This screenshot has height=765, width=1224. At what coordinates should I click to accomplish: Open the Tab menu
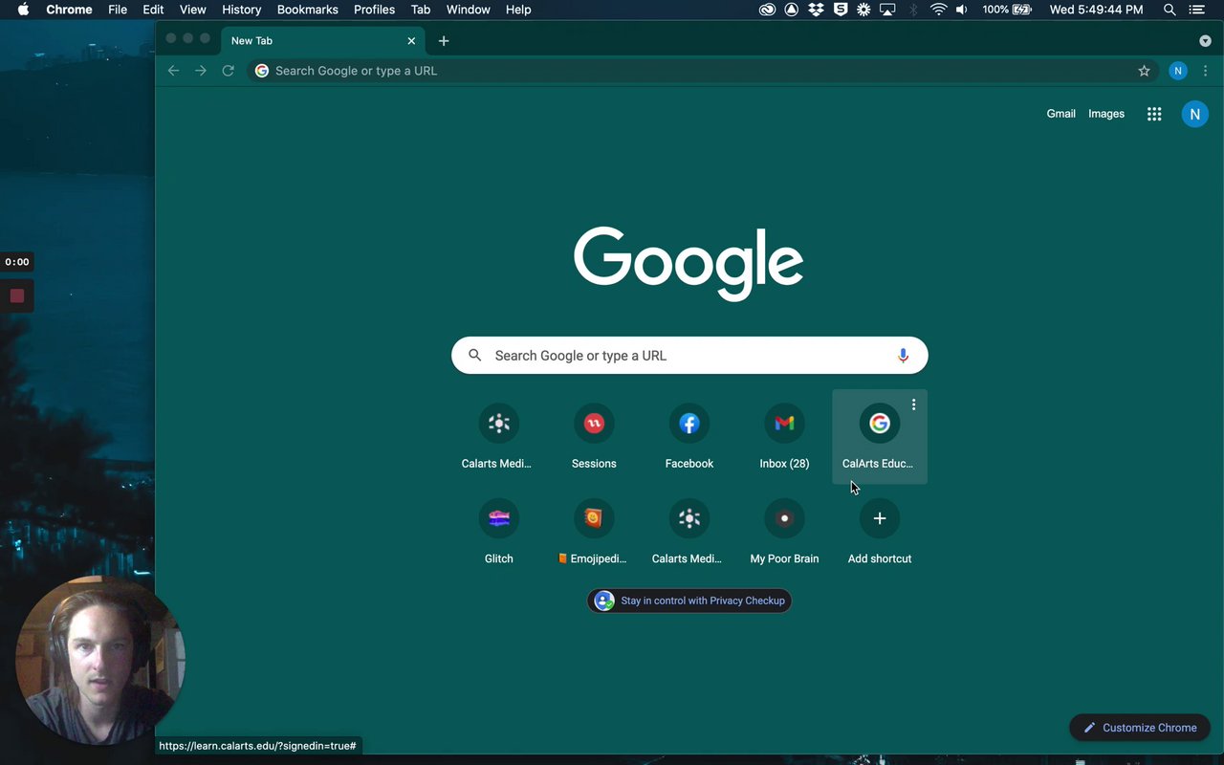pos(421,10)
